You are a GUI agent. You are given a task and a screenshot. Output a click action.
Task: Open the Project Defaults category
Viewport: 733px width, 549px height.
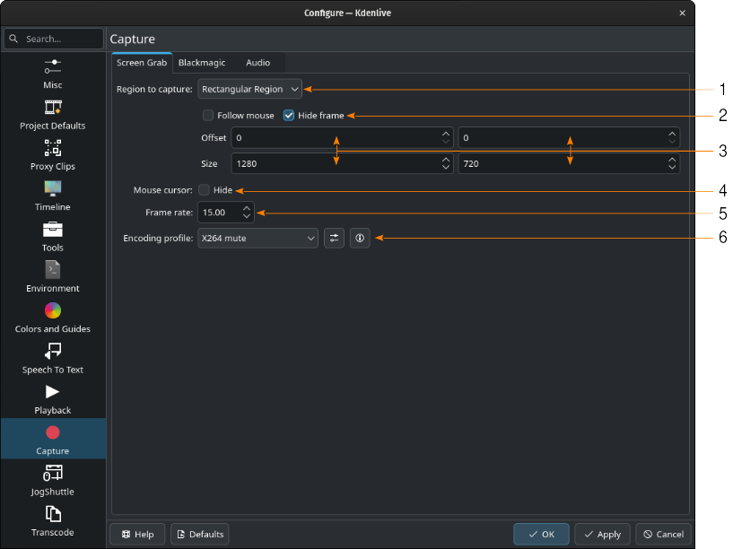[x=53, y=115]
